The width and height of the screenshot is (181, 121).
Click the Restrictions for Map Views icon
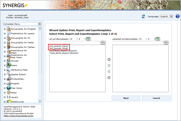pyautogui.click(x=9, y=56)
